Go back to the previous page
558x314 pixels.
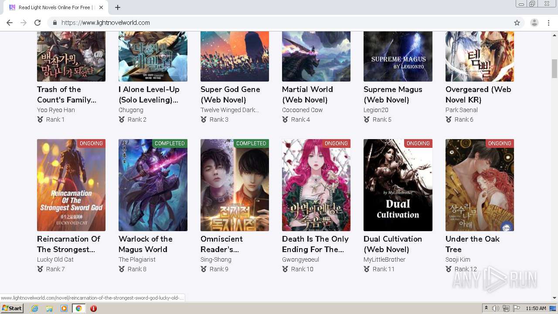tap(10, 23)
